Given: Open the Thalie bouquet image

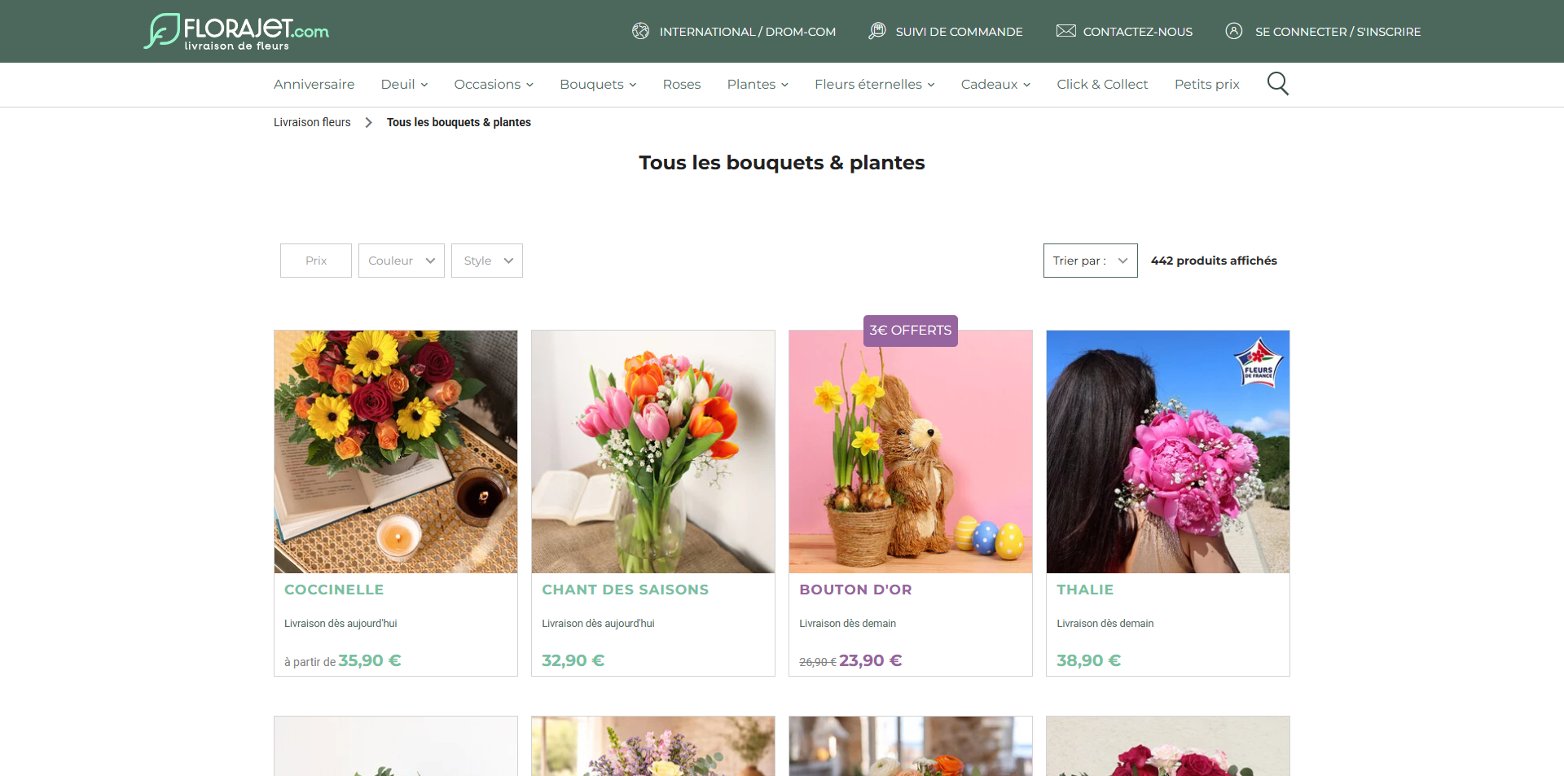Looking at the screenshot, I should point(1168,452).
